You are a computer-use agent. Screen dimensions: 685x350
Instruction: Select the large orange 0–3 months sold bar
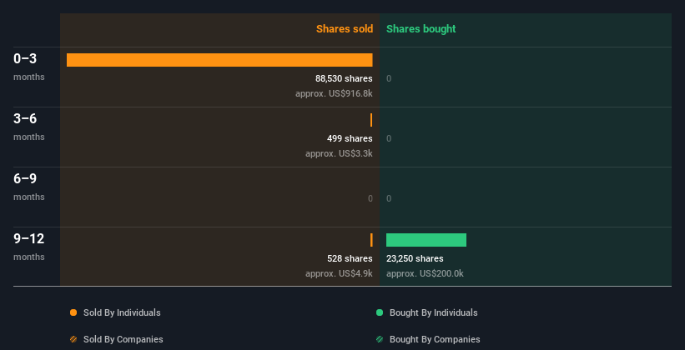(x=219, y=60)
